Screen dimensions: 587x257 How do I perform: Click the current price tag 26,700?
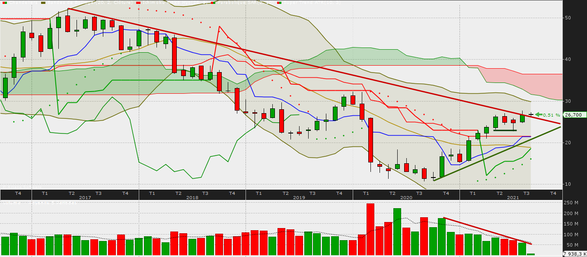pyautogui.click(x=575, y=115)
